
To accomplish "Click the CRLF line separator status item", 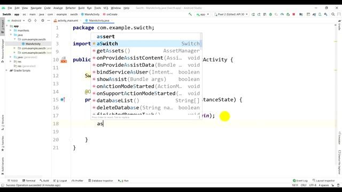I will pyautogui.click(x=304, y=185).
